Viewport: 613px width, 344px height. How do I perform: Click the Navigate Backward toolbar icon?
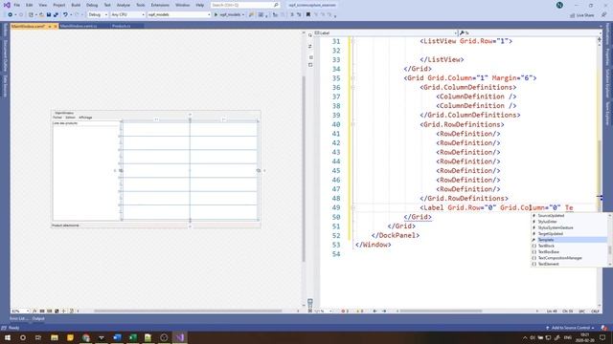11,14
